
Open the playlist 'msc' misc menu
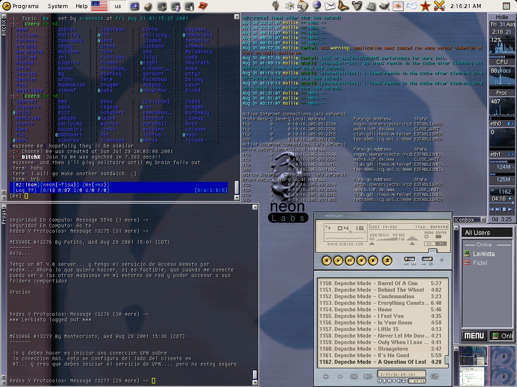[x=368, y=376]
